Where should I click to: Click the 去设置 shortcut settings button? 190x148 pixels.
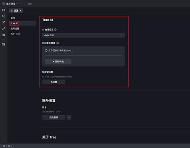pyautogui.click(x=54, y=82)
